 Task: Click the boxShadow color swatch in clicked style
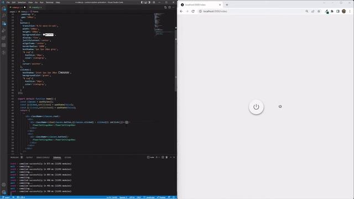click(x=59, y=72)
